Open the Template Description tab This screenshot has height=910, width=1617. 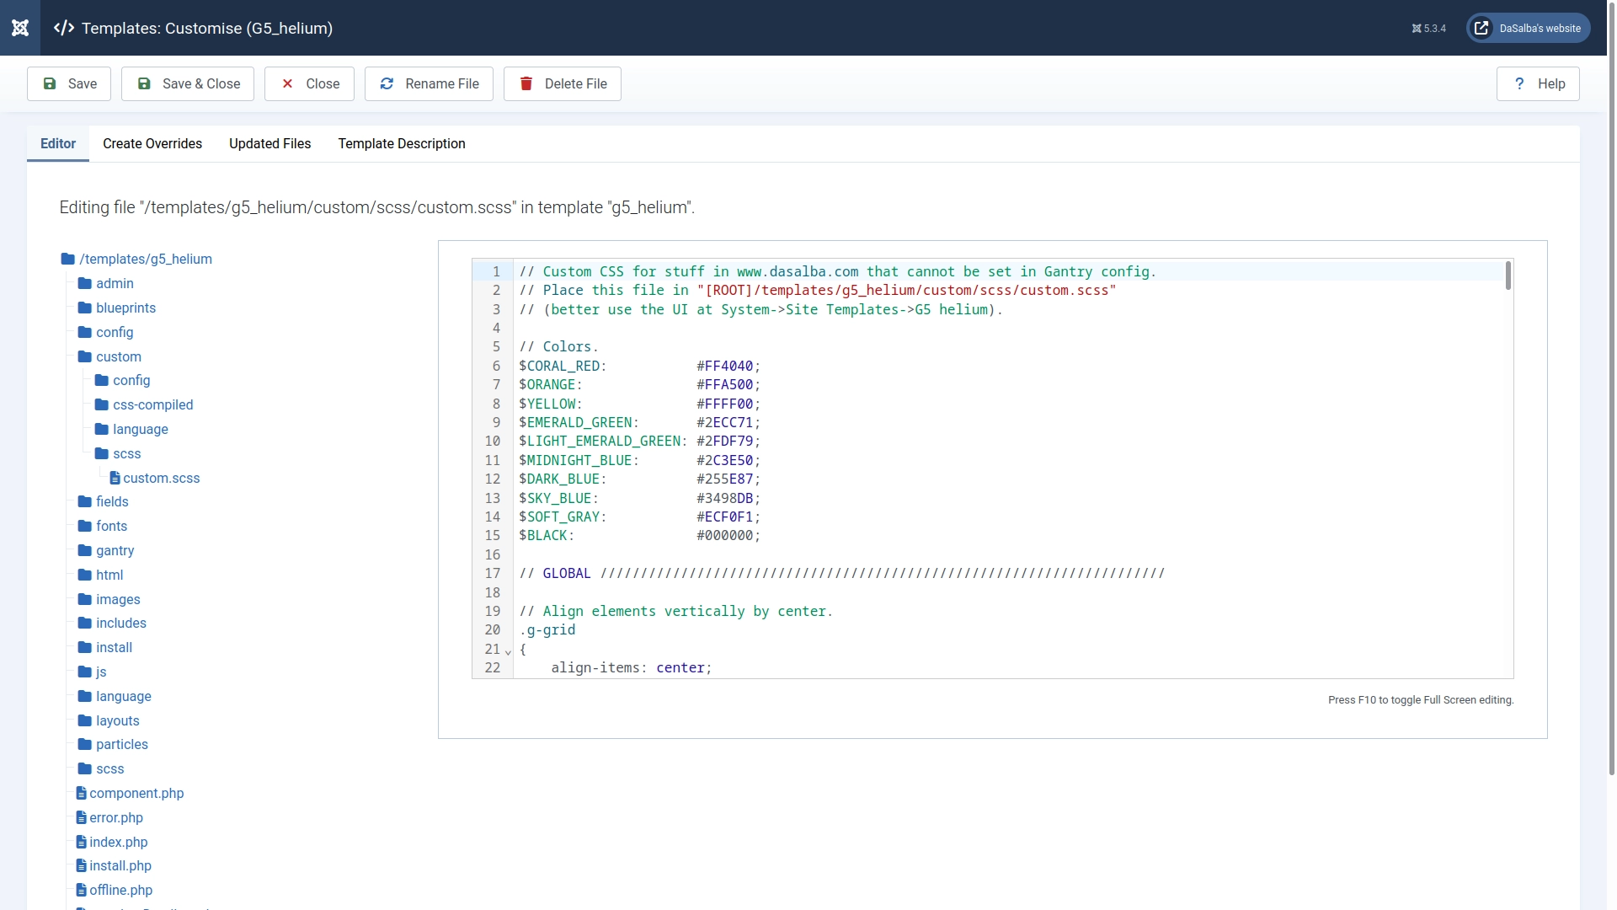click(x=402, y=144)
